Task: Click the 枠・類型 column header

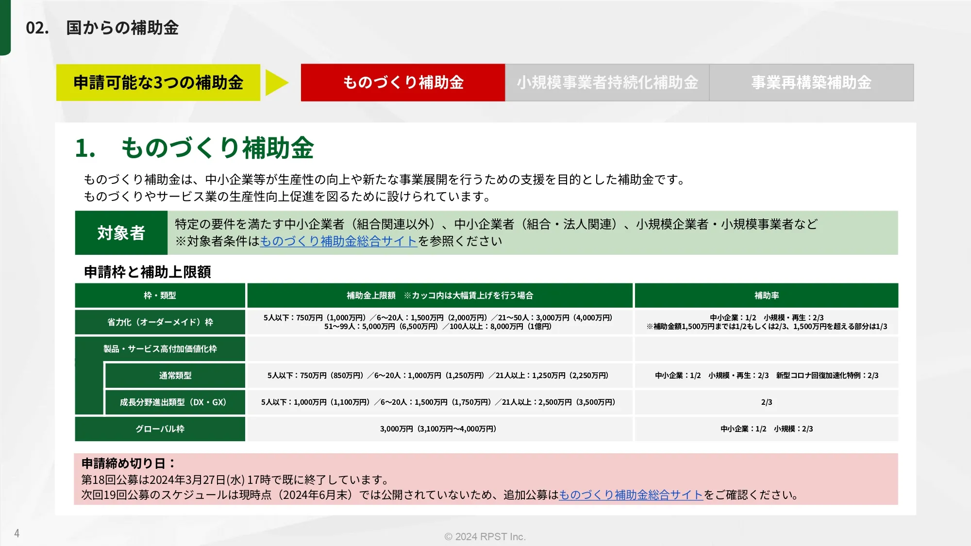Action: [160, 296]
